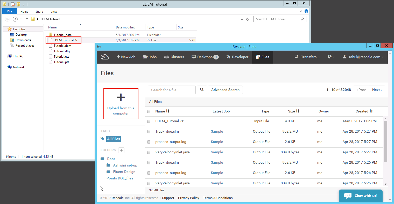Image resolution: width=394 pixels, height=204 pixels.
Task: Open the Customize Quick Access Toolbar dropdown
Action: coord(23,4)
